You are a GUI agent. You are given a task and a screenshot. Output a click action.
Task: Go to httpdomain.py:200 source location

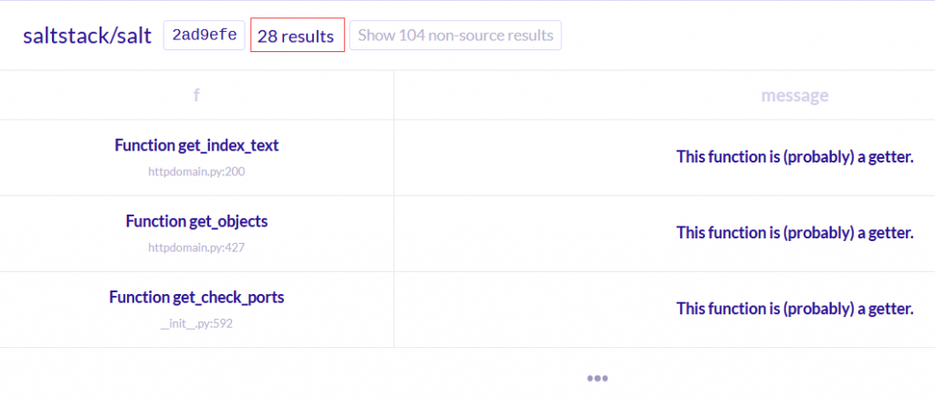(x=196, y=171)
